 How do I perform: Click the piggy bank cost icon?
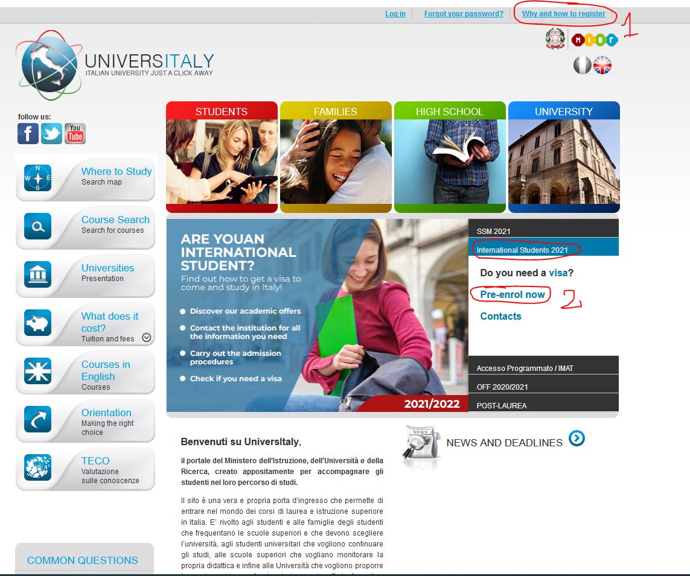[37, 323]
